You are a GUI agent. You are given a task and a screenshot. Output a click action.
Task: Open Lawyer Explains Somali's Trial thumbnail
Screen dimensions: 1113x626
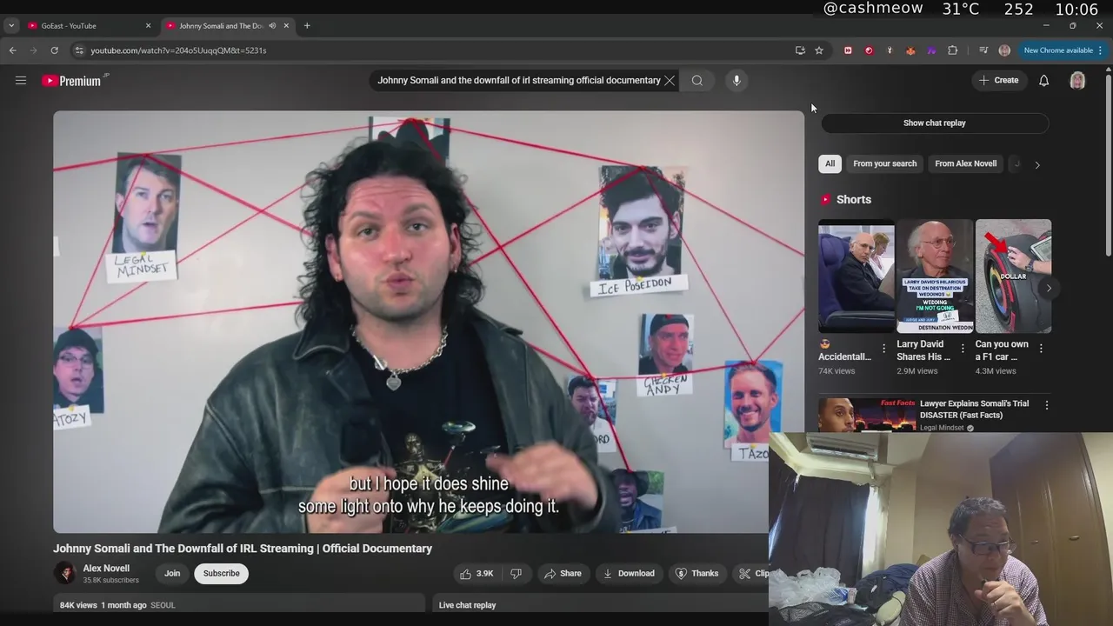tap(867, 415)
